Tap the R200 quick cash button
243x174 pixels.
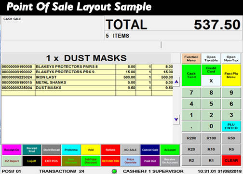click(x=191, y=138)
